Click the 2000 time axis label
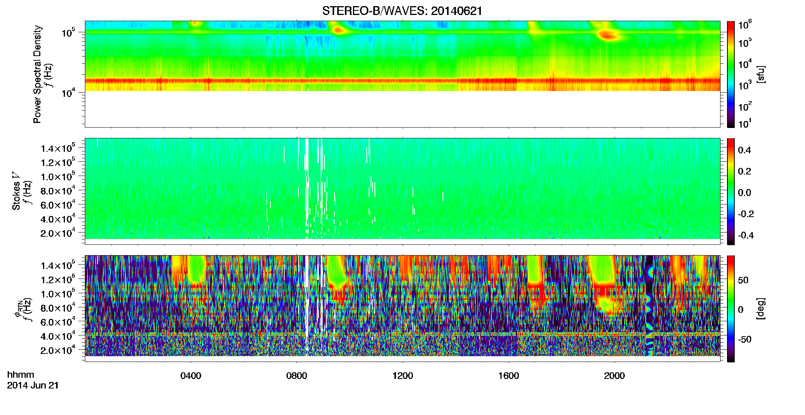The width and height of the screenshot is (805, 415). point(615,376)
